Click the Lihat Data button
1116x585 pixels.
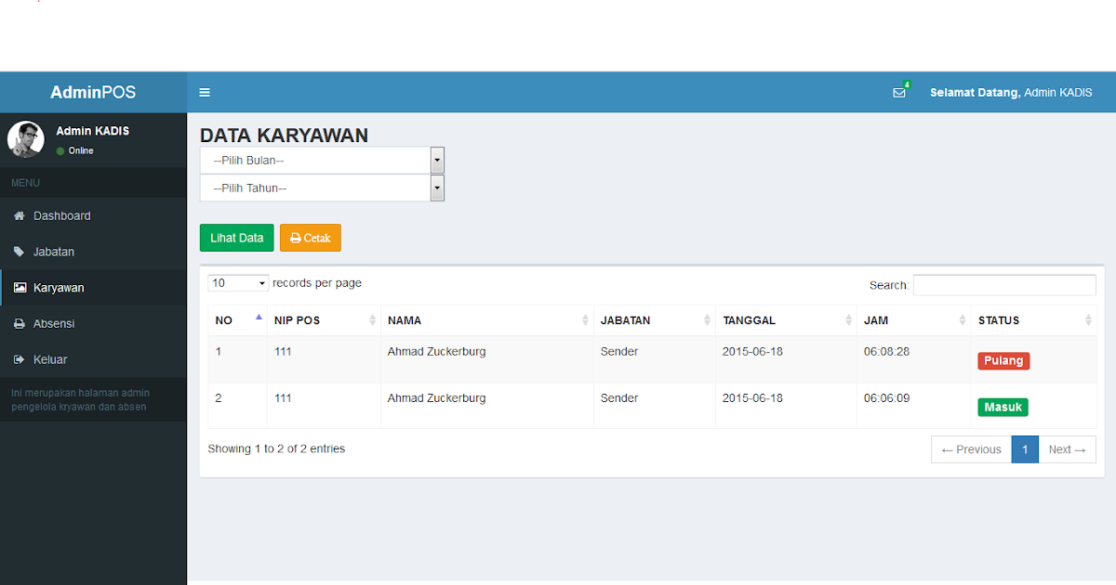point(236,238)
